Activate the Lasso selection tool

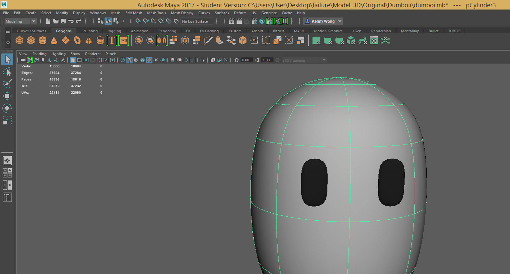pyautogui.click(x=7, y=72)
